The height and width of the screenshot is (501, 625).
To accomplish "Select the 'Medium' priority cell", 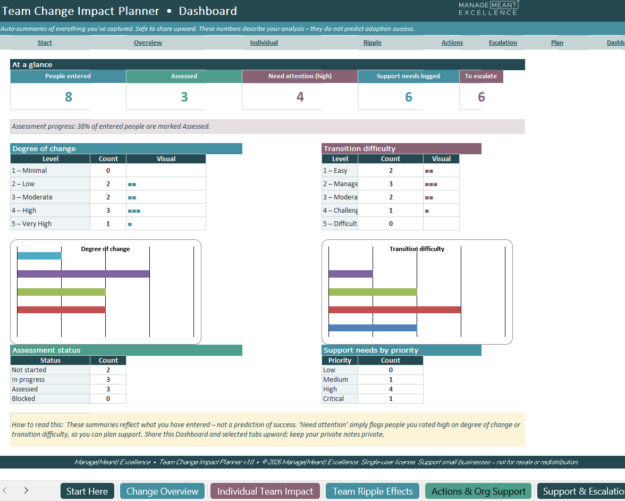I will (340, 379).
